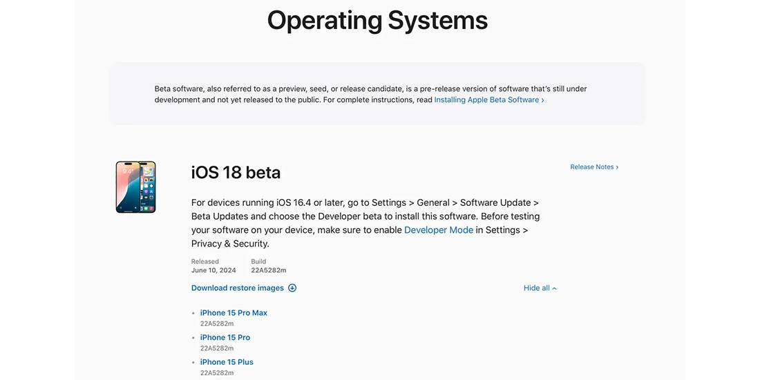760x380 pixels.
Task: Click the beta software description banner
Action: tap(377, 94)
